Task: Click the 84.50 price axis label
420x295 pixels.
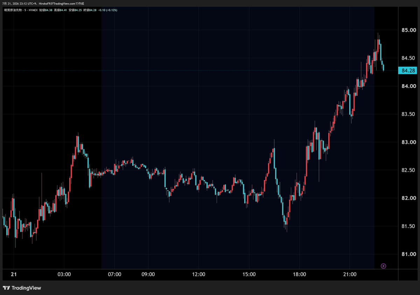Action: (x=408, y=58)
